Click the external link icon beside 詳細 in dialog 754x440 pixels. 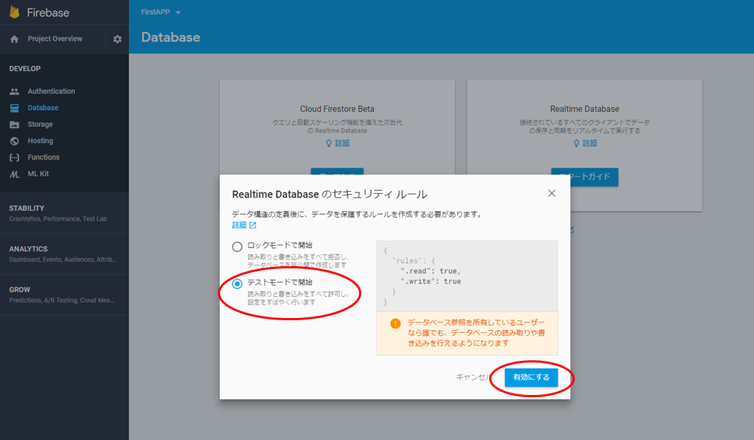tap(253, 225)
